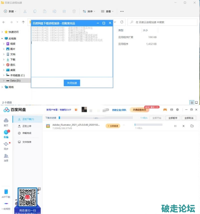Click the refresh icon in Explorer address bar
Image resolution: width=200 pixels, height=214 pixels.
click(x=122, y=22)
